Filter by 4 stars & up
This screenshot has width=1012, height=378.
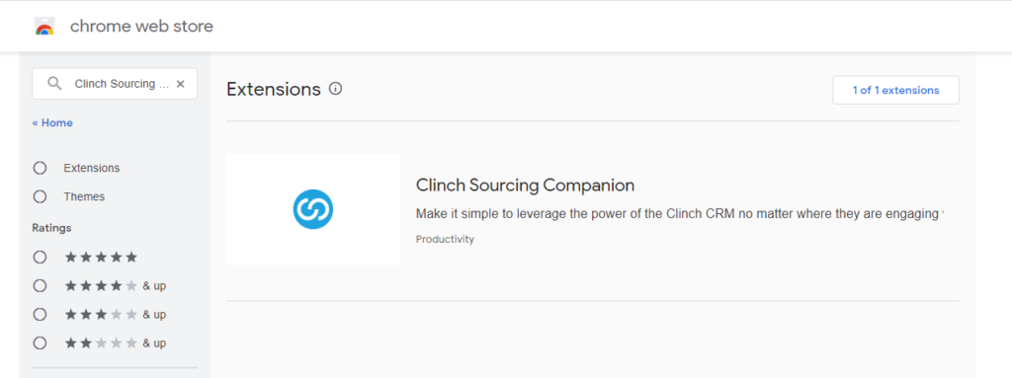tap(40, 286)
